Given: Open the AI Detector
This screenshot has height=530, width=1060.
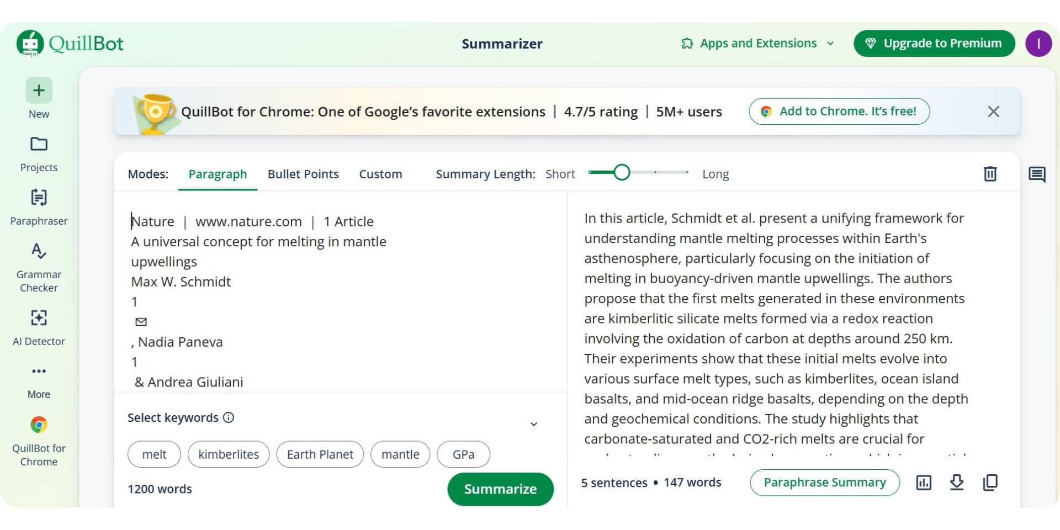Looking at the screenshot, I should pyautogui.click(x=38, y=326).
